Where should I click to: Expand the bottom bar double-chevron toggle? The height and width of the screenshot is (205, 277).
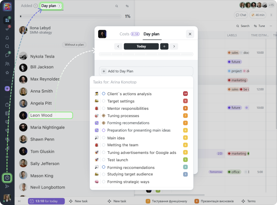click(x=19, y=201)
